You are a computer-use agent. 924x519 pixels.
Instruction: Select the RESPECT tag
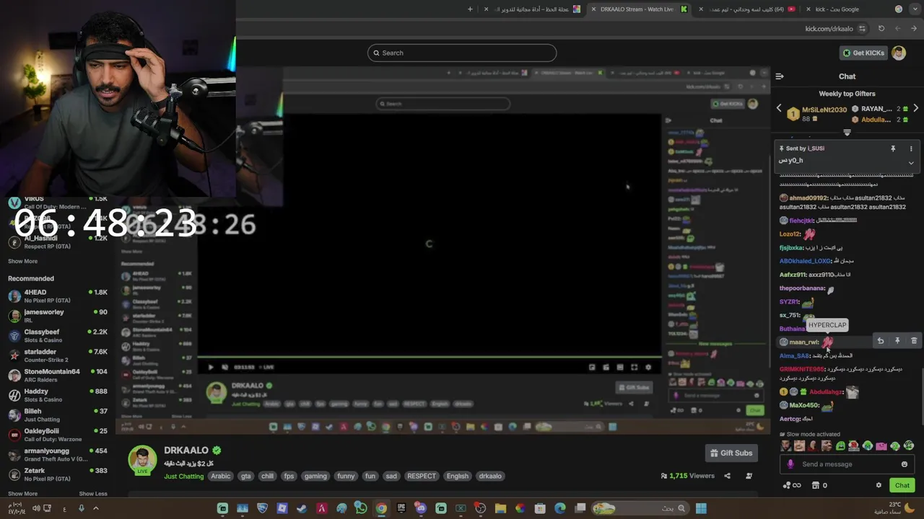click(x=422, y=476)
